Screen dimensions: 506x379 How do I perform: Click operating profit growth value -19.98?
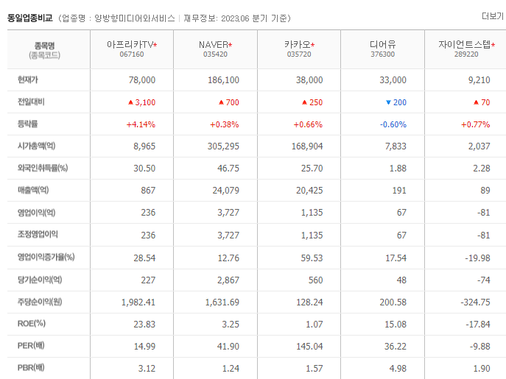pyautogui.click(x=477, y=258)
